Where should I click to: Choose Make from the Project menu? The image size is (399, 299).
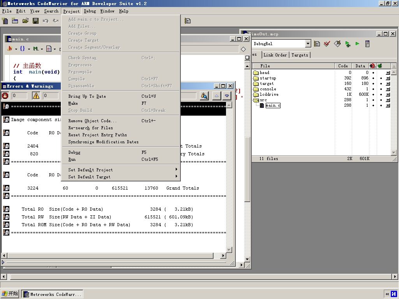pyautogui.click(x=121, y=103)
